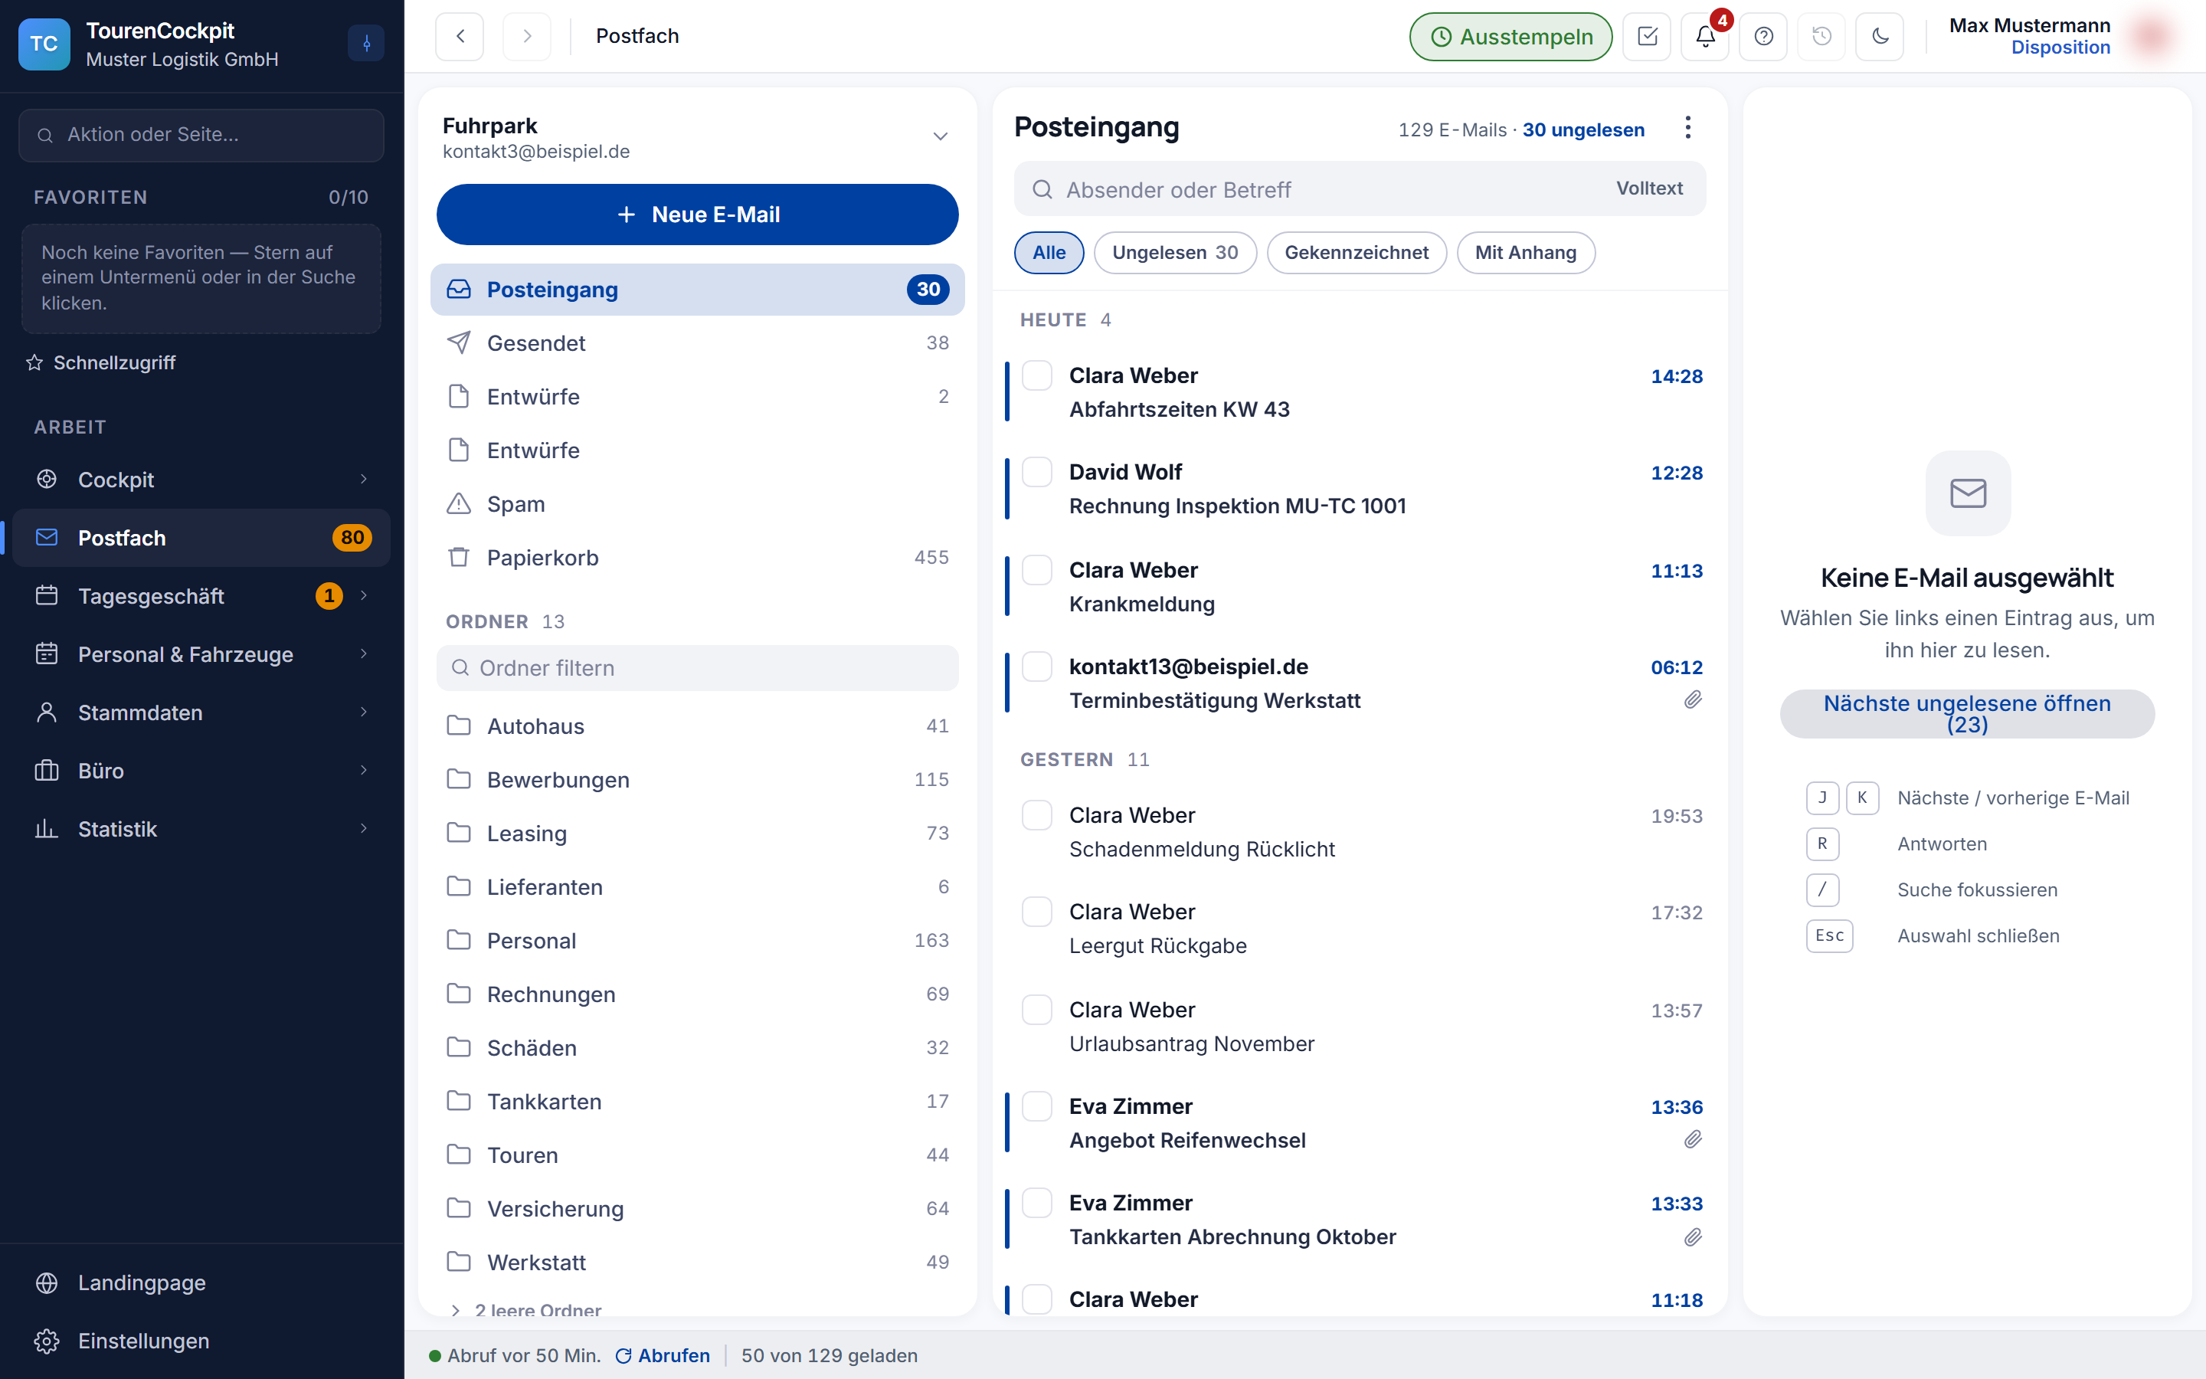
Task: Tick the Urlaubsantrag November checkbox
Action: [x=1036, y=1010]
